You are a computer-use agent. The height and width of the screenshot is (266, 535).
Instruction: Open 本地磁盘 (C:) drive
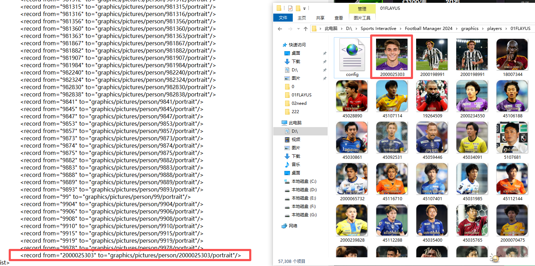pyautogui.click(x=304, y=181)
